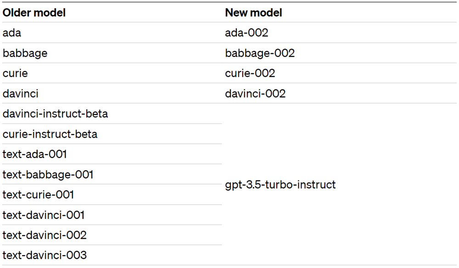The width and height of the screenshot is (459, 268).
Task: Click the plain "davinci" older model cell
Action: coord(21,94)
